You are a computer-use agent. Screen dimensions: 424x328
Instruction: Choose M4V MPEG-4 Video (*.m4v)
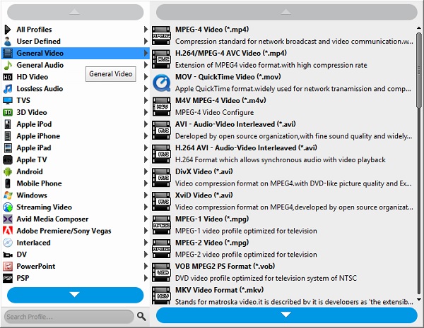click(283, 107)
